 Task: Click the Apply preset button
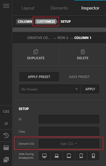pos(39,77)
